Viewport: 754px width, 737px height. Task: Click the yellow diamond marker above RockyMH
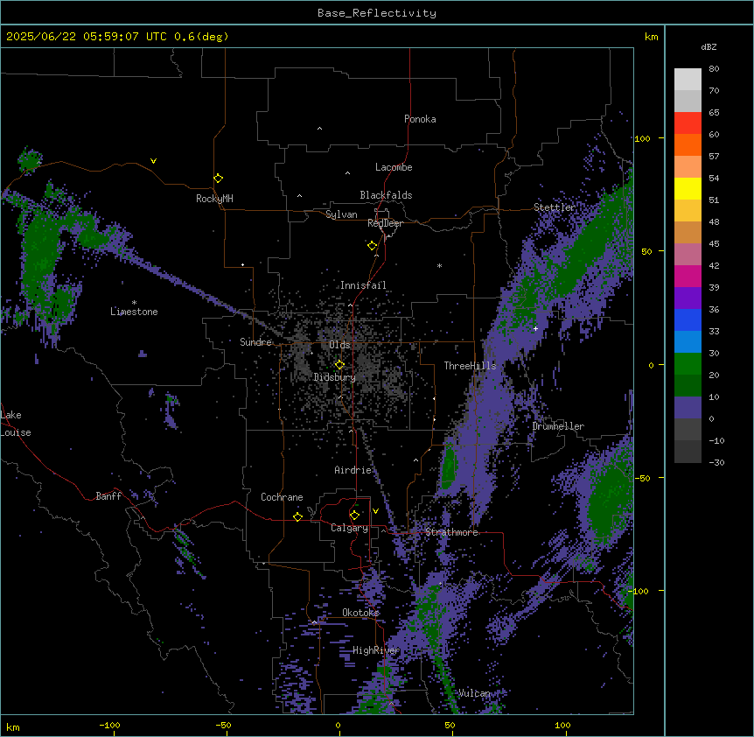point(218,178)
